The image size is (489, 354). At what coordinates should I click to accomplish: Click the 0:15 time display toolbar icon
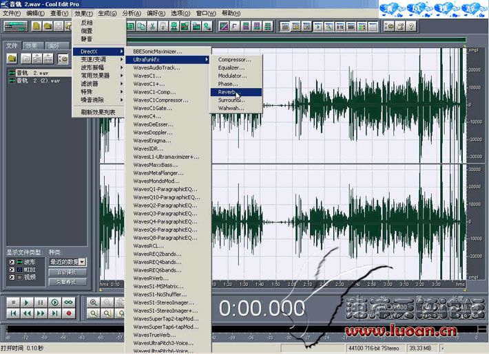click(x=340, y=27)
